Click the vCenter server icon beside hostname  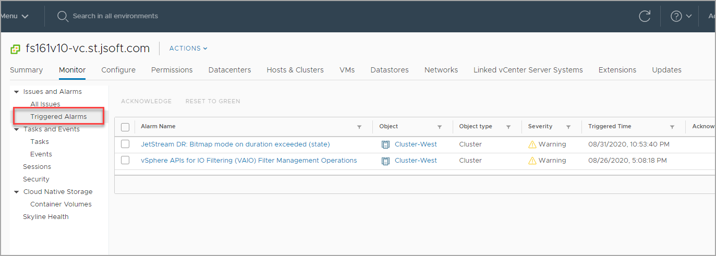[x=15, y=49]
